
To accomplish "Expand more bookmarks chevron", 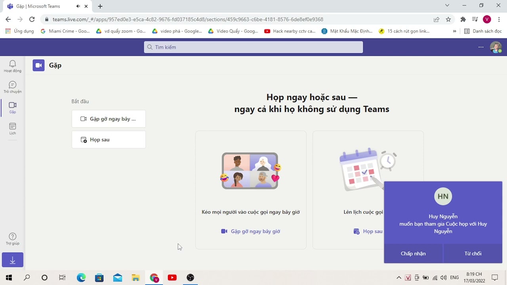I will click(455, 31).
